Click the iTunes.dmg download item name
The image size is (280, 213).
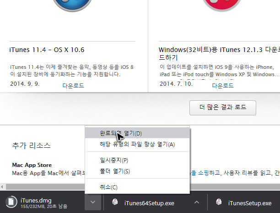[36, 200]
